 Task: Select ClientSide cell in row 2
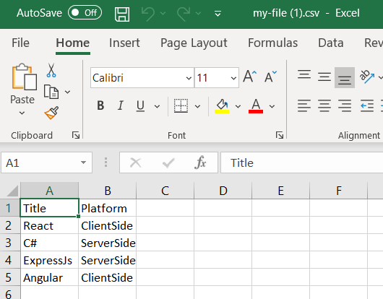(108, 225)
